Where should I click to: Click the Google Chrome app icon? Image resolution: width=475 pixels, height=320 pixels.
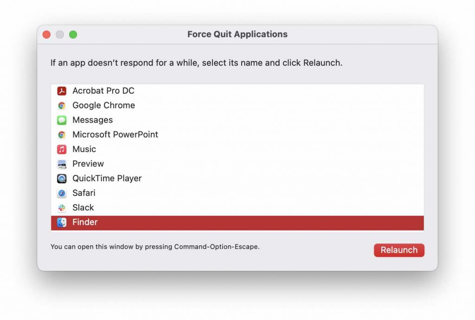pyautogui.click(x=62, y=105)
